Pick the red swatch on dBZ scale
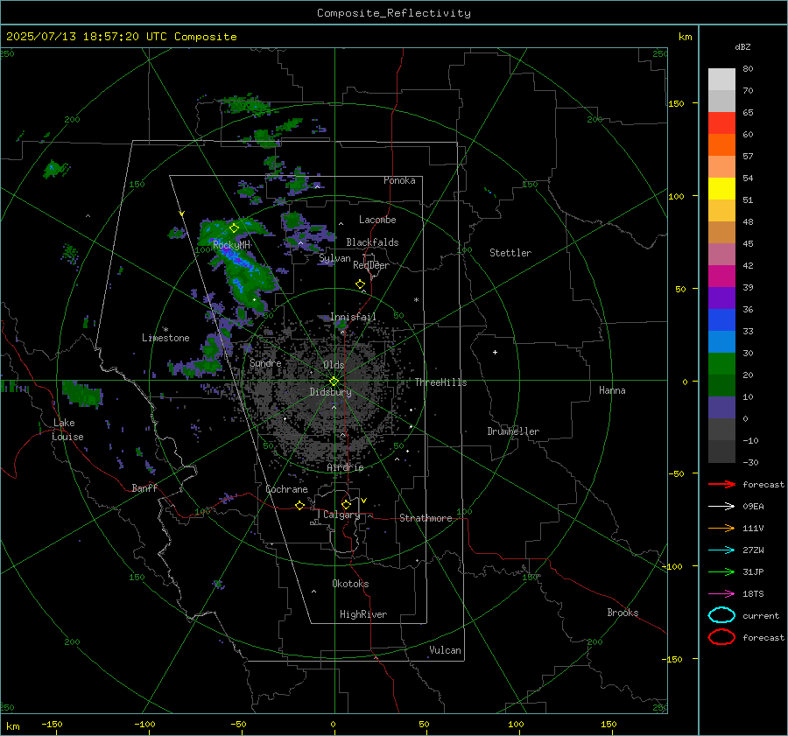788x736 pixels. coord(721,123)
